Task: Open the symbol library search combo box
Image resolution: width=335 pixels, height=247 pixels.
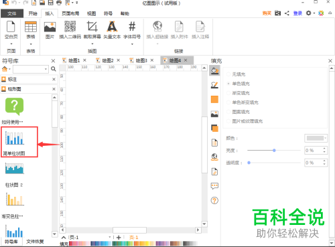Action: click(31, 69)
